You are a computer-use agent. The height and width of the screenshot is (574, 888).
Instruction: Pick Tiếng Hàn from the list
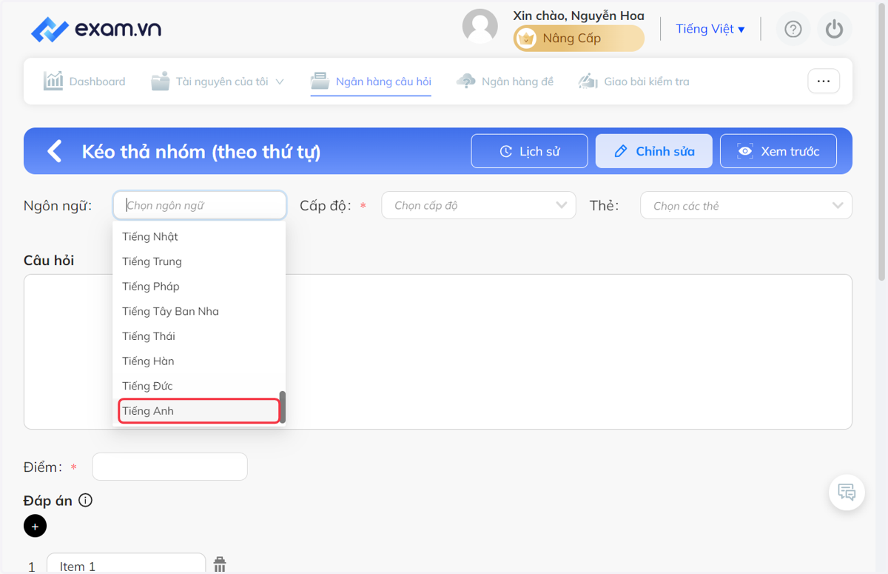pos(199,361)
